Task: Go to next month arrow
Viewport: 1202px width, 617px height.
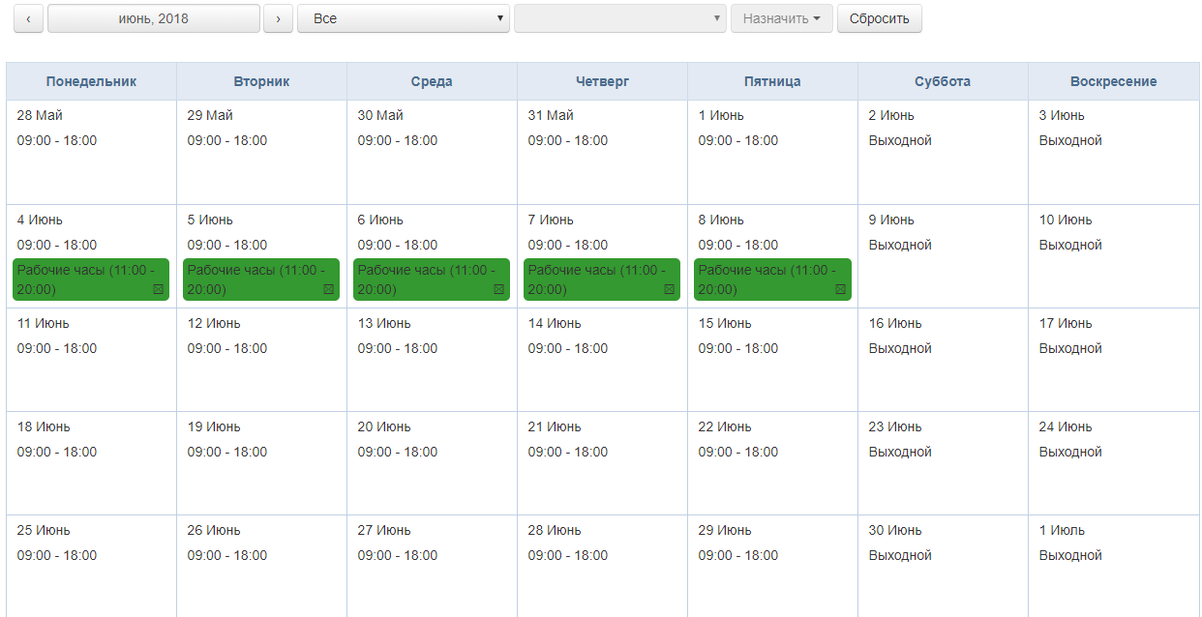Action: pyautogui.click(x=278, y=18)
